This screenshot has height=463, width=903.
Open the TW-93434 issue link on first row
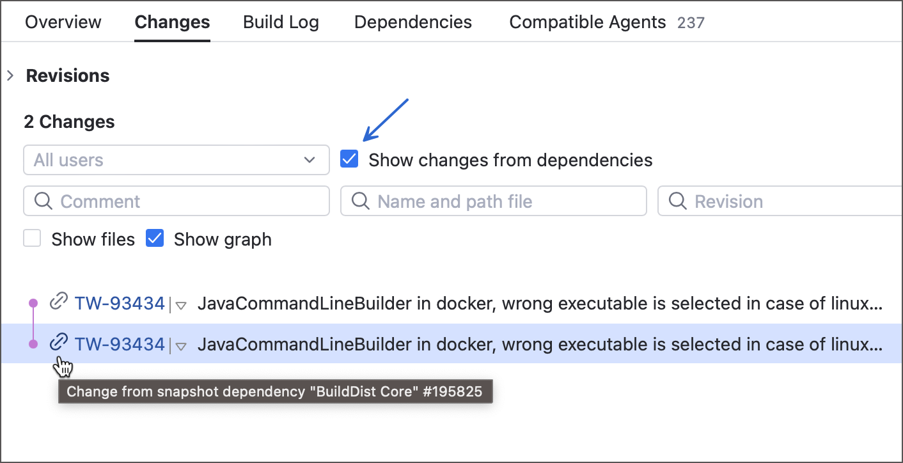pos(120,302)
